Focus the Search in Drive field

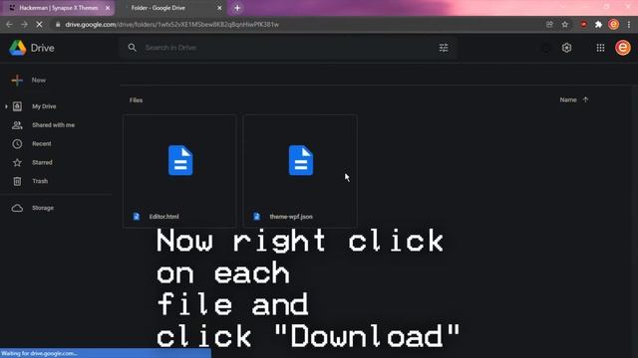289,48
